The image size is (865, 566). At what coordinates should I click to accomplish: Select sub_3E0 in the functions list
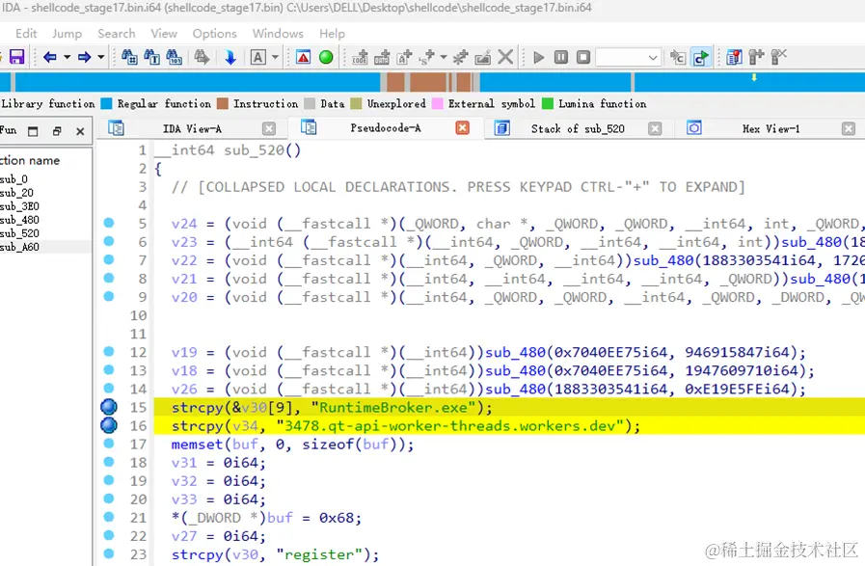[x=20, y=206]
